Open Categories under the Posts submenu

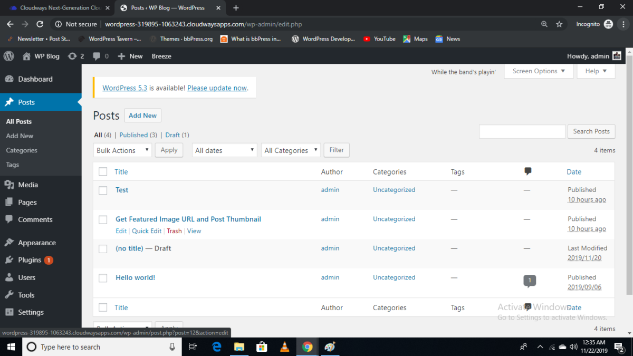click(x=22, y=150)
